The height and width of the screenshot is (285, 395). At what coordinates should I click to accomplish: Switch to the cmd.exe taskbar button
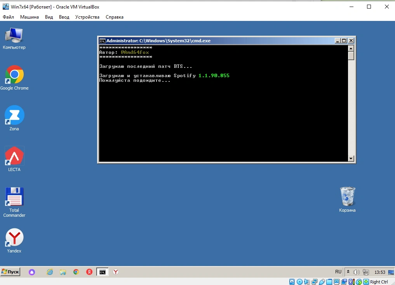pyautogui.click(x=103, y=272)
